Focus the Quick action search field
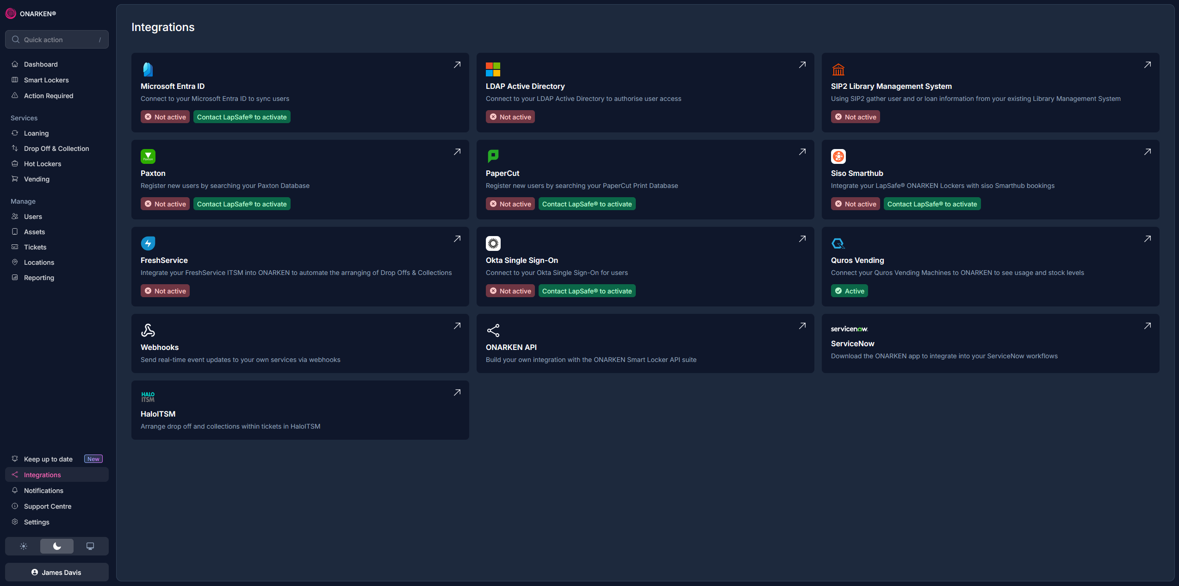Image resolution: width=1179 pixels, height=586 pixels. pyautogui.click(x=57, y=40)
